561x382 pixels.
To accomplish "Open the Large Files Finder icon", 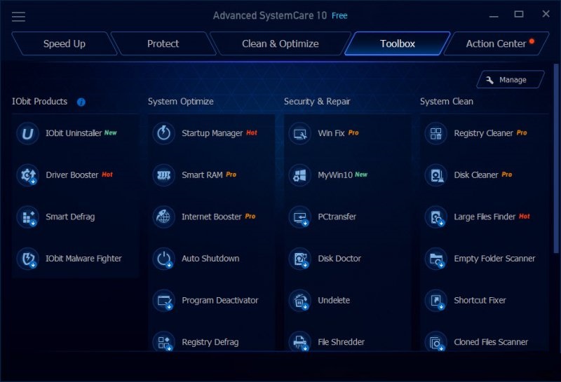I will [x=435, y=217].
